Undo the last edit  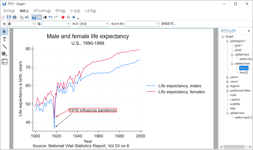[x=50, y=17]
